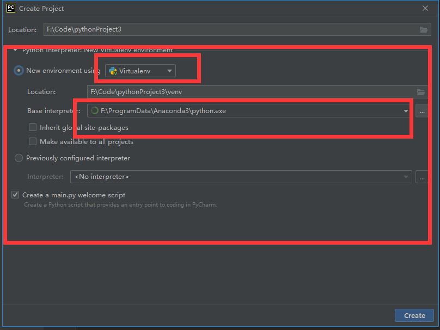Expand the Base interpreter path dropdown
440x330 pixels.
[x=406, y=111]
